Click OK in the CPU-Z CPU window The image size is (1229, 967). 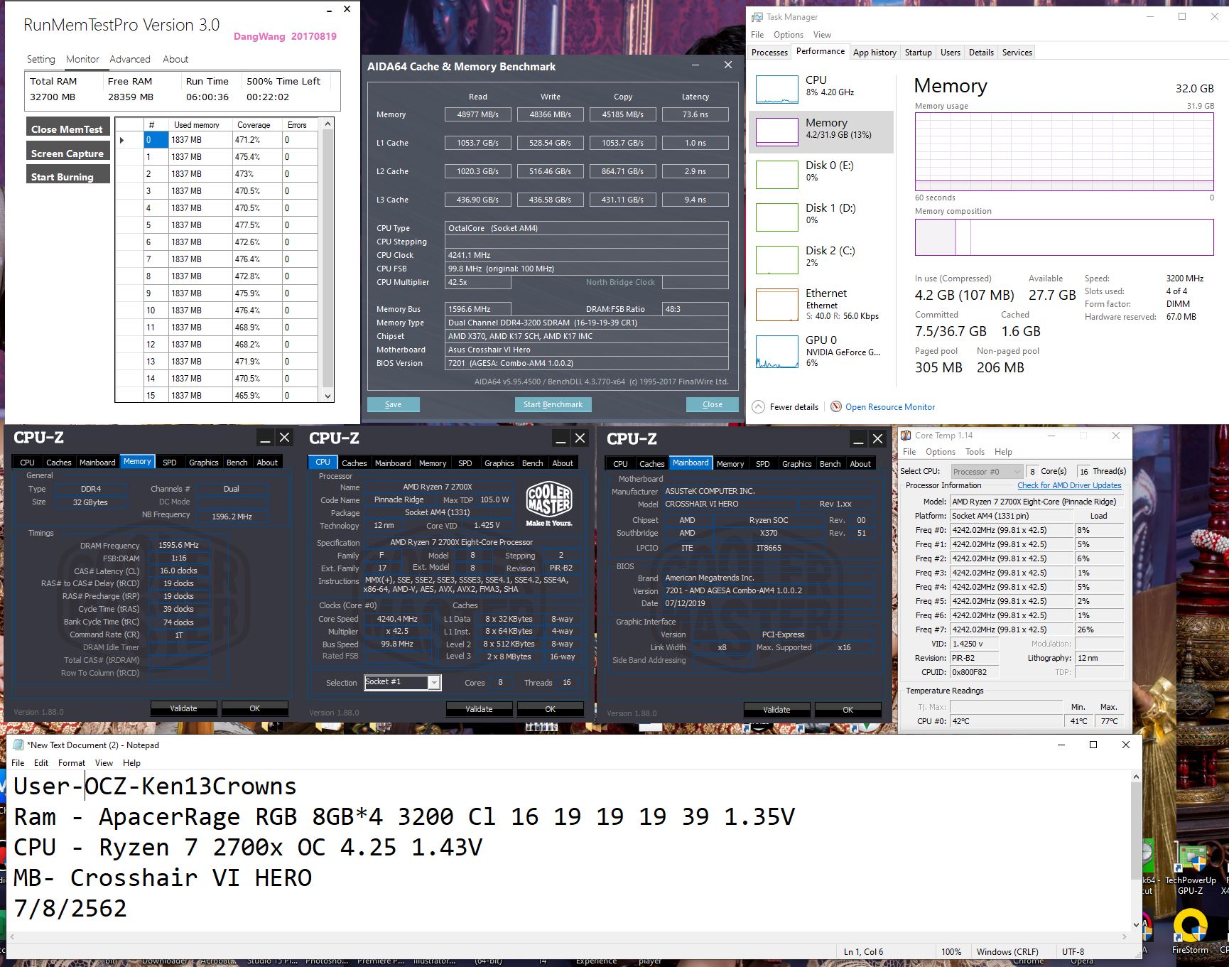(550, 709)
